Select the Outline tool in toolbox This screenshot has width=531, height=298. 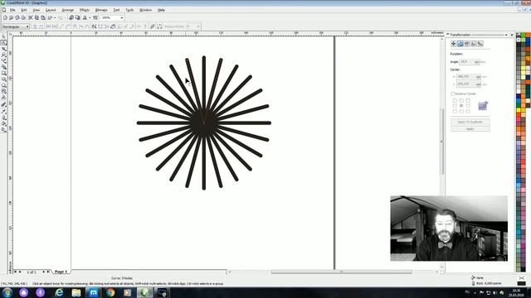[3, 118]
